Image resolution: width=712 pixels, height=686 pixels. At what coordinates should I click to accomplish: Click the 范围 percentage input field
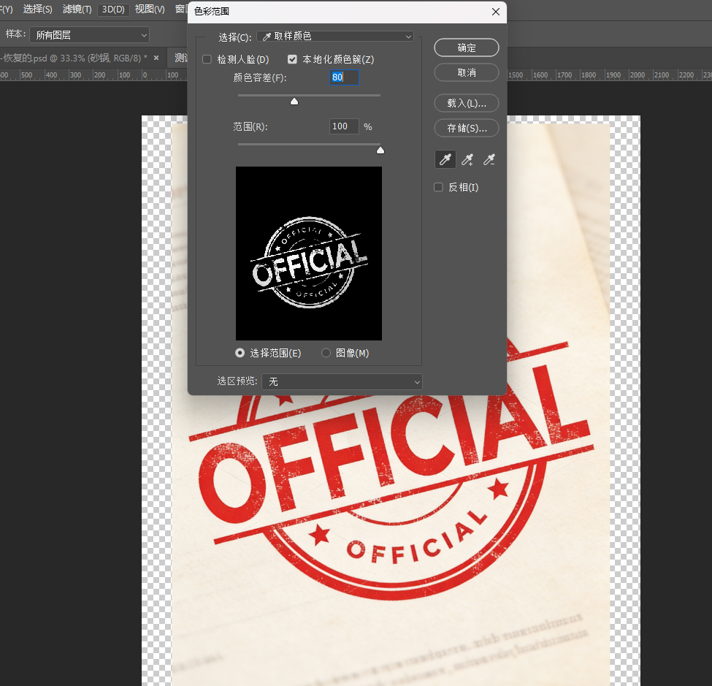[344, 126]
